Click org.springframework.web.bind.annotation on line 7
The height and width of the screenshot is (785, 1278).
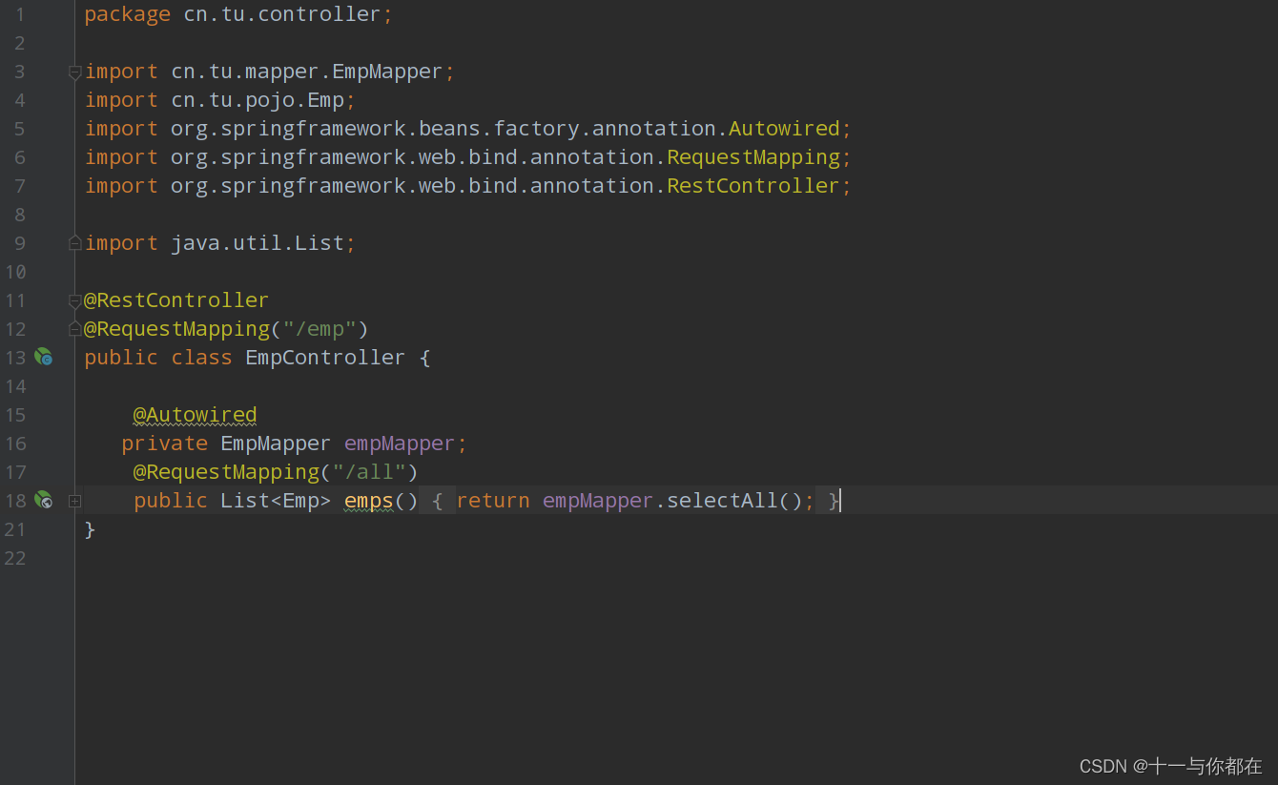(x=412, y=186)
